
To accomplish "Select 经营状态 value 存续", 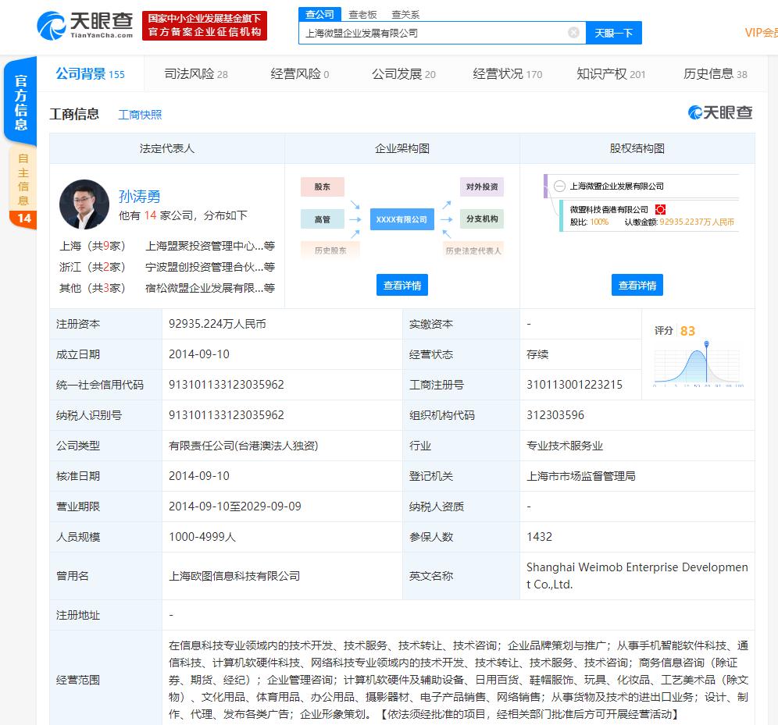I will coord(537,354).
